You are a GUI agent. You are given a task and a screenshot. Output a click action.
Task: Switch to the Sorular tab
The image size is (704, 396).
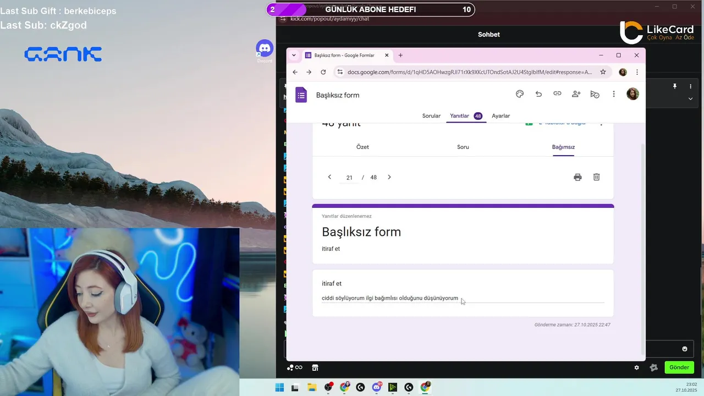(431, 116)
